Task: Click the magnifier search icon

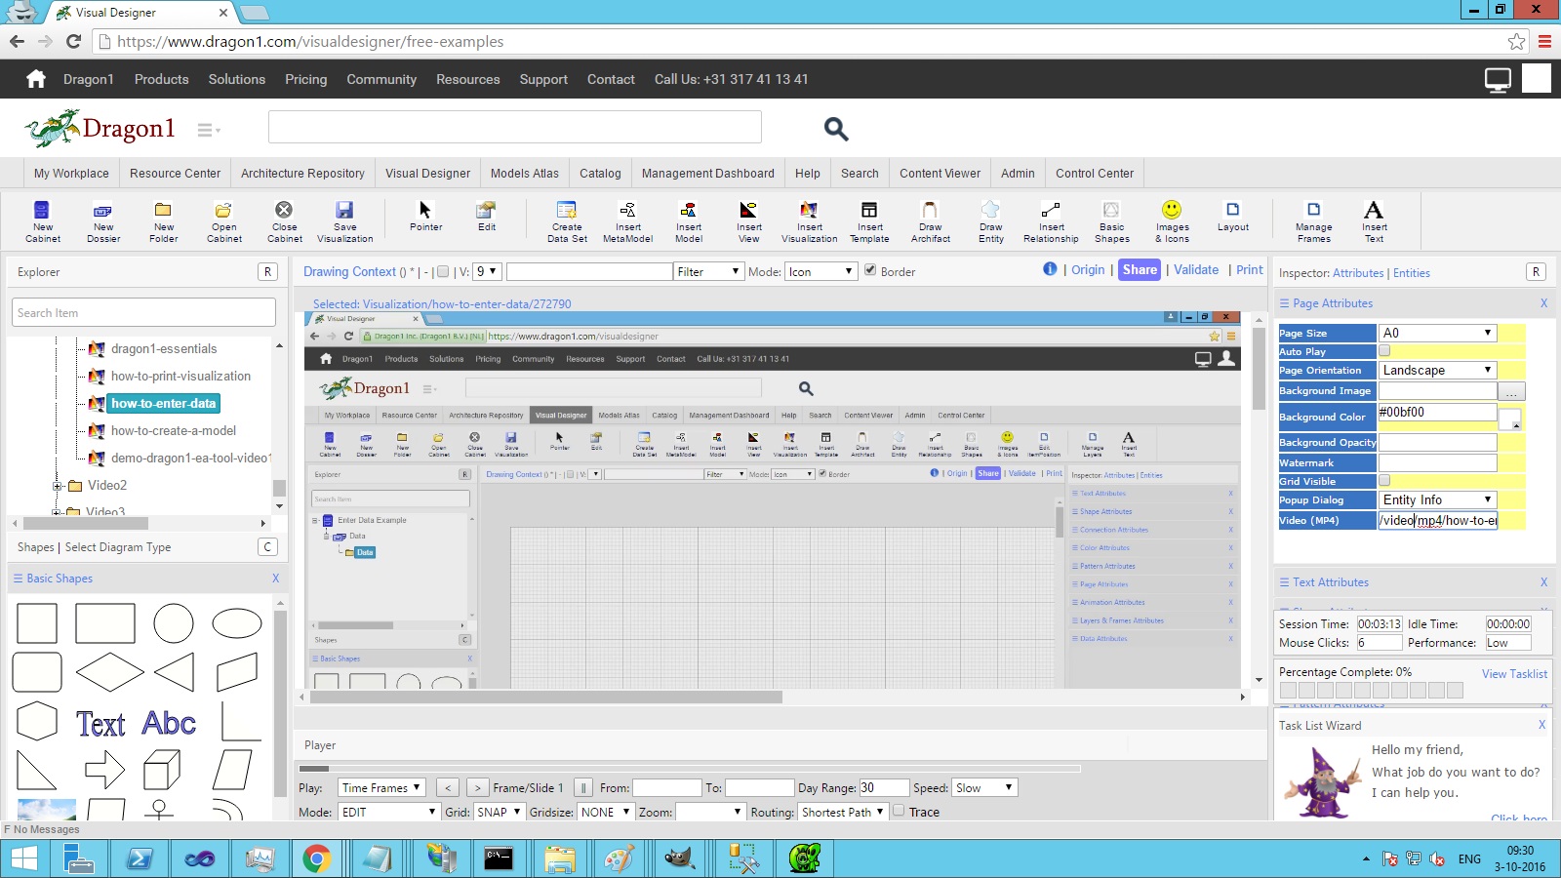Action: point(836,128)
